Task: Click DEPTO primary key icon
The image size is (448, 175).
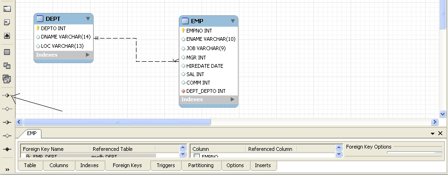Action: pos(38,28)
